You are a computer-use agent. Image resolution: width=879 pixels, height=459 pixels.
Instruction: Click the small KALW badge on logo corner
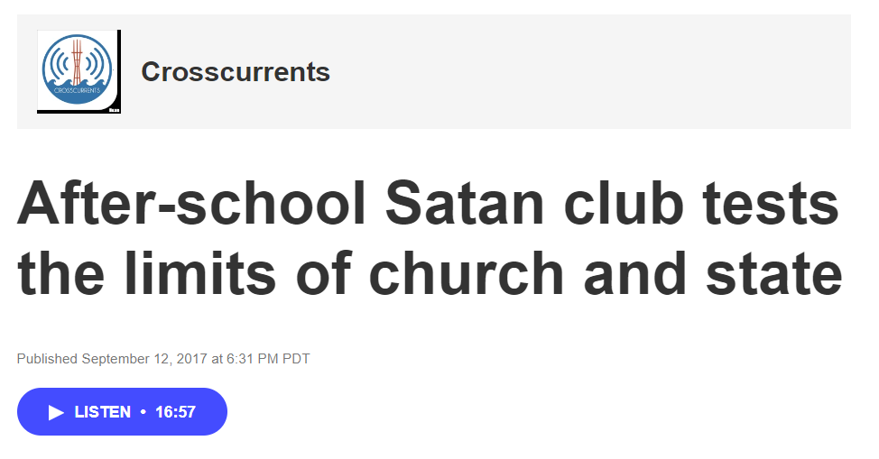[x=114, y=110]
